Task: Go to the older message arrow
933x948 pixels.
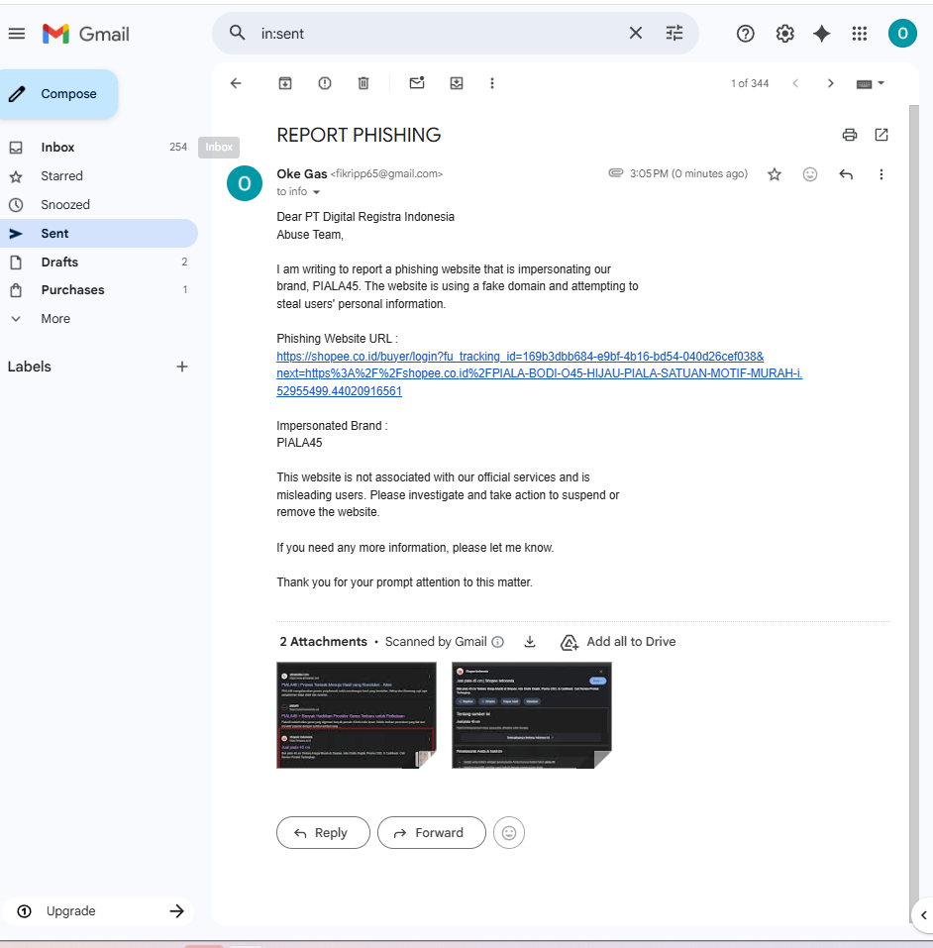Action: (830, 83)
